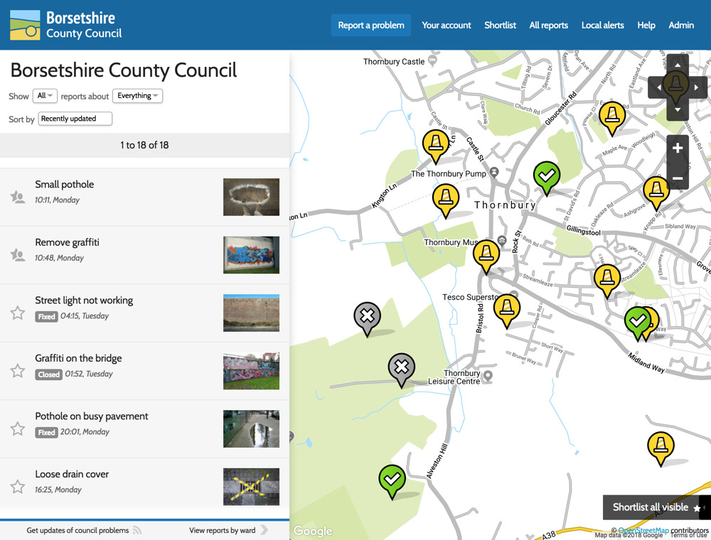Viewport: 711px width, 540px height.
Task: Open the 'Admin' navigation item
Action: 680,25
